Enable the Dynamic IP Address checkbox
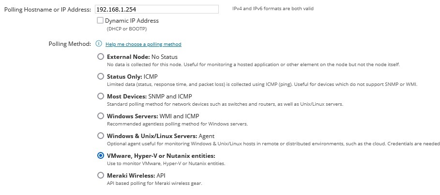The image size is (440, 195). point(100,21)
